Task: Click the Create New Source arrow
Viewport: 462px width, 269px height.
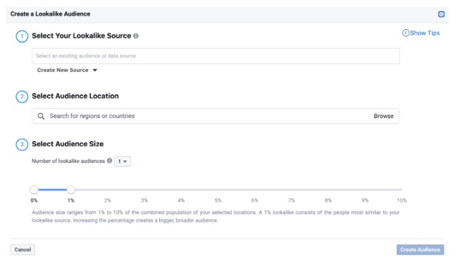Action: [95, 70]
